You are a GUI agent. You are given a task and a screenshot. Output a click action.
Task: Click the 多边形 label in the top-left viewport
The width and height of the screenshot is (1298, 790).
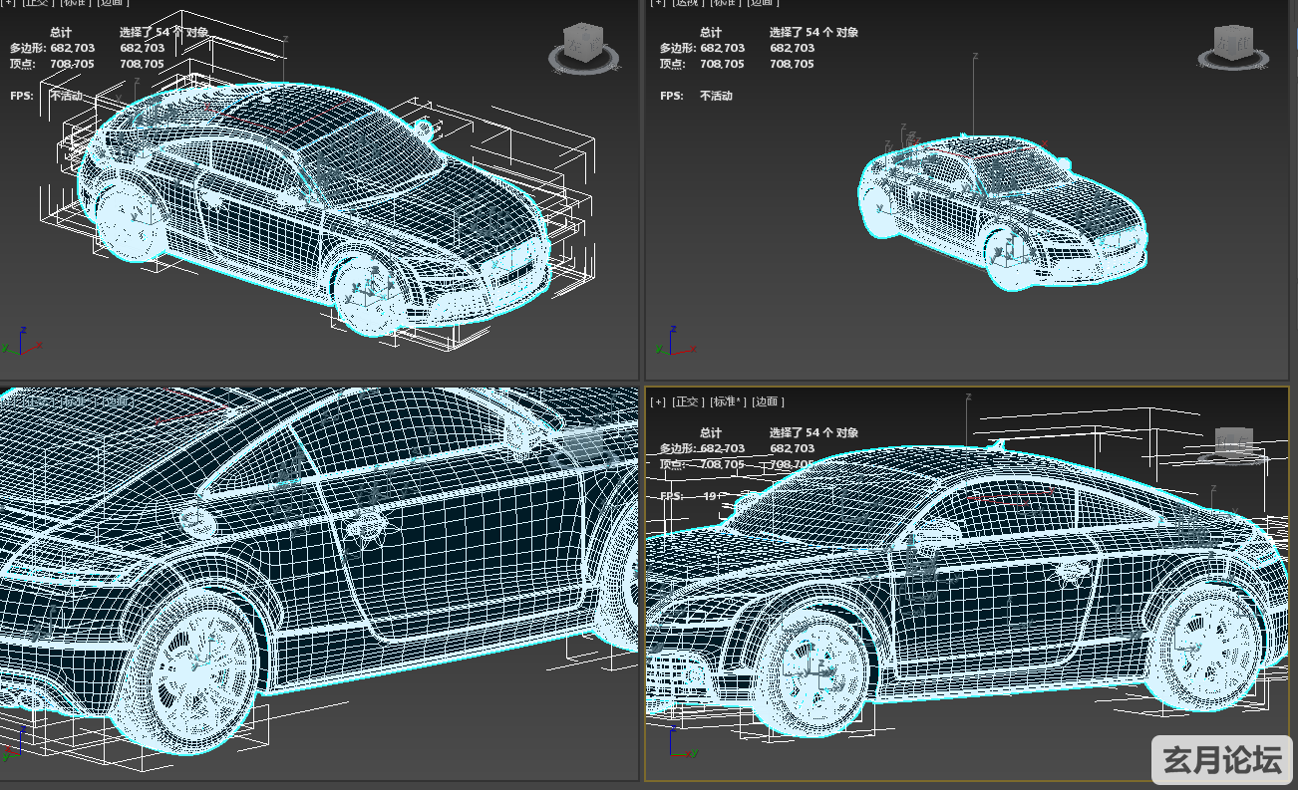[x=28, y=48]
